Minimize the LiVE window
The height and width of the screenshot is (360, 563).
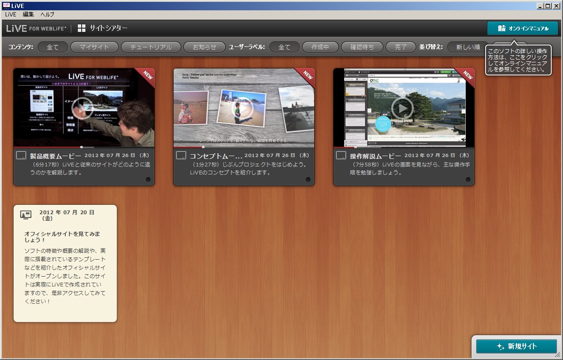pyautogui.click(x=540, y=6)
